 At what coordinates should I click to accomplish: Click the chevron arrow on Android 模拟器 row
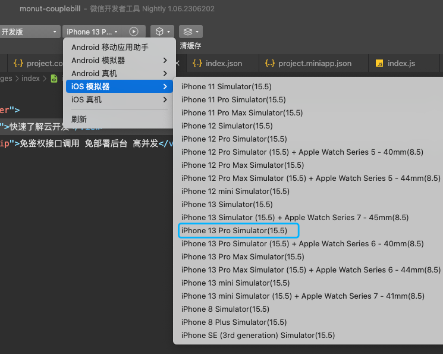165,60
